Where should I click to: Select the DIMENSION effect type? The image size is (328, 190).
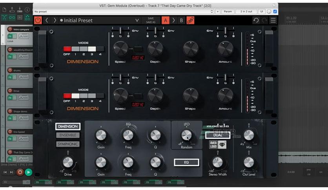(68, 126)
